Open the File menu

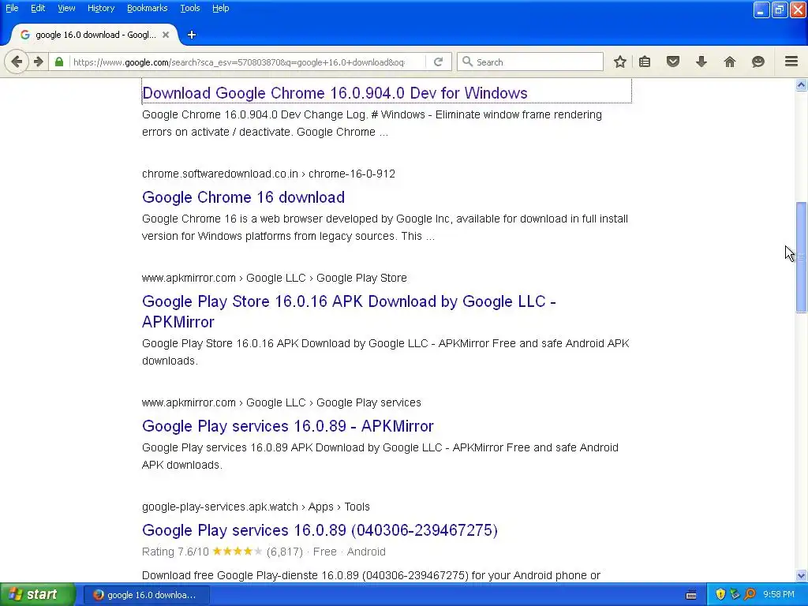click(12, 8)
